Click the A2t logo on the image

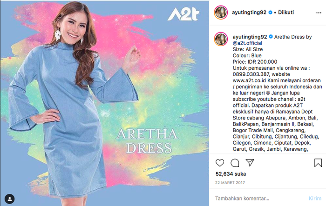tap(183, 14)
